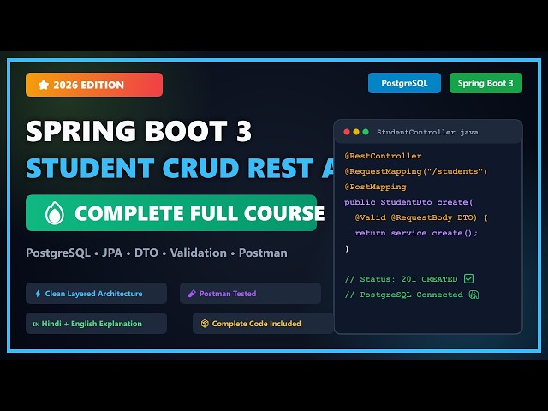Image resolution: width=548 pixels, height=411 pixels.
Task: Click the PostgreSQL • JPA • DTO subtitle
Action: pyautogui.click(x=157, y=253)
